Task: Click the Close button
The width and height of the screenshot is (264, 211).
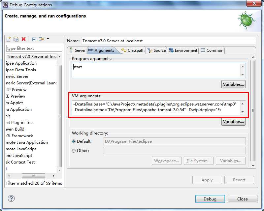Action: click(243, 199)
